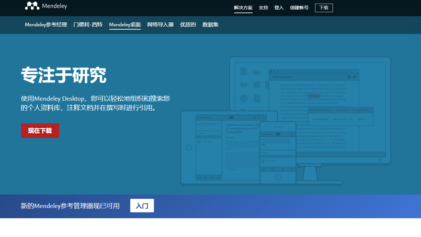Click the red 现在下载 button
Viewport: 421px width, 237px height.
pyautogui.click(x=40, y=131)
